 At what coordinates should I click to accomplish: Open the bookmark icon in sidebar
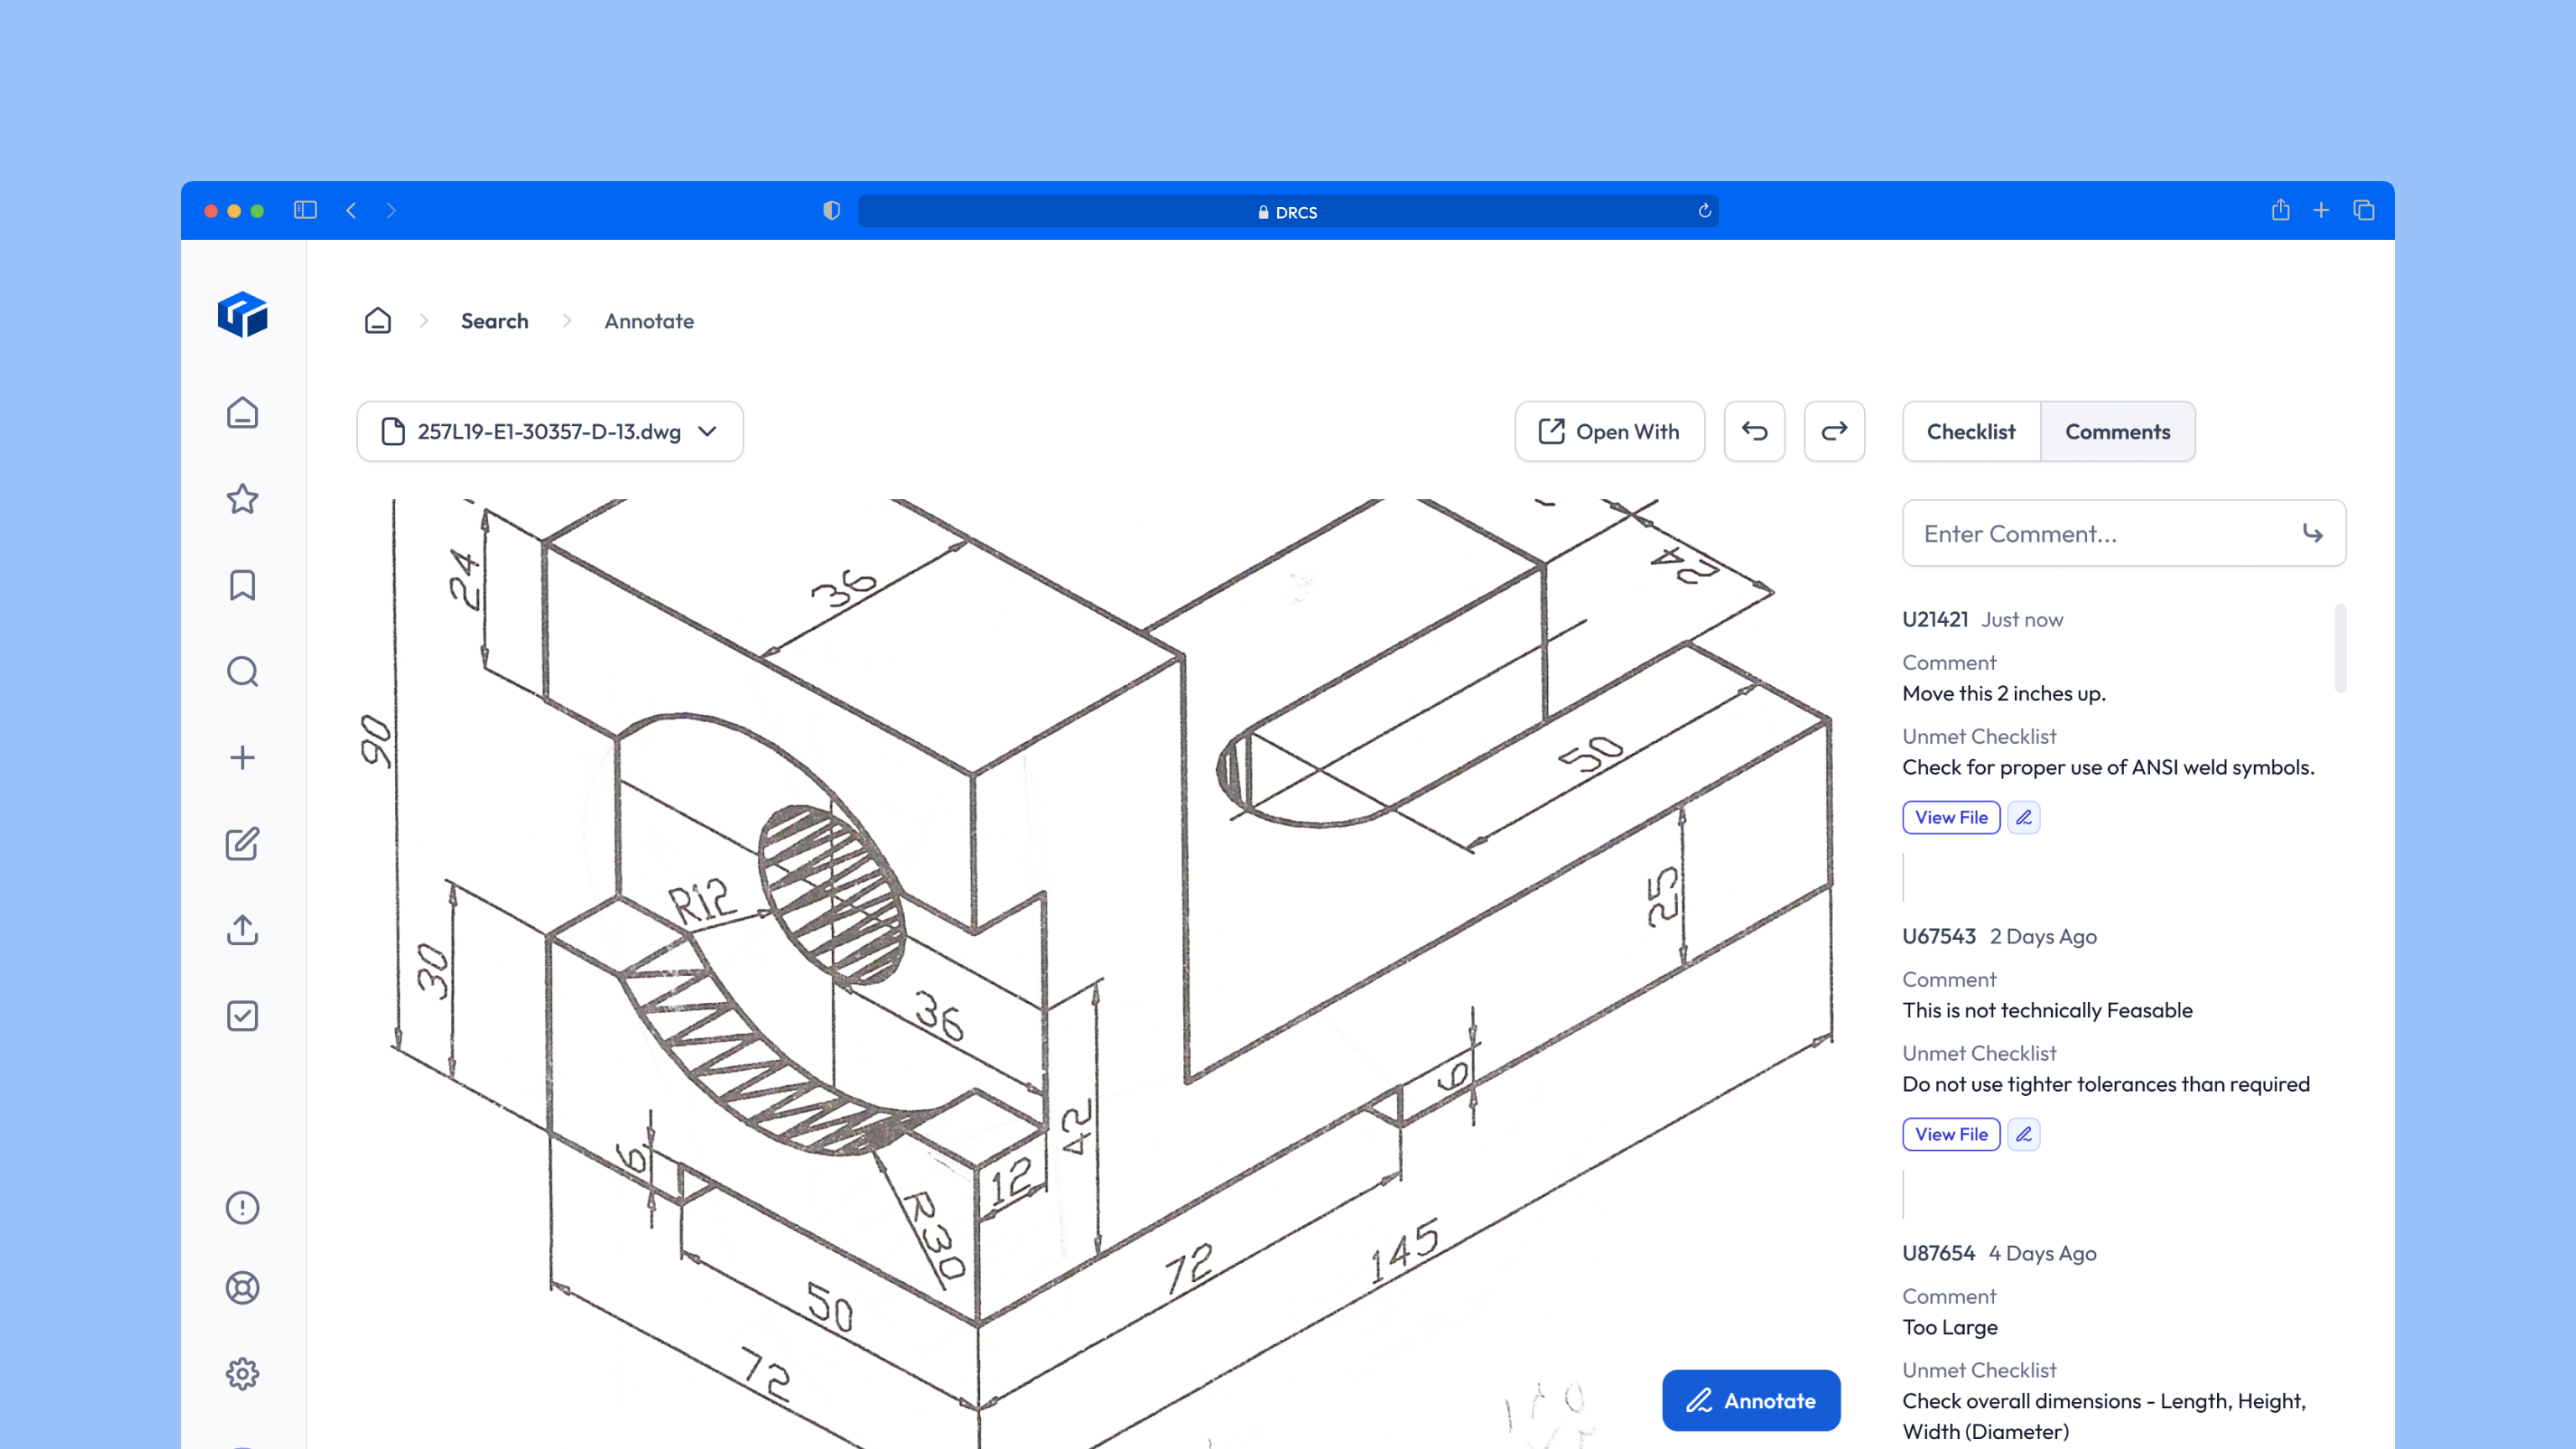point(242,585)
